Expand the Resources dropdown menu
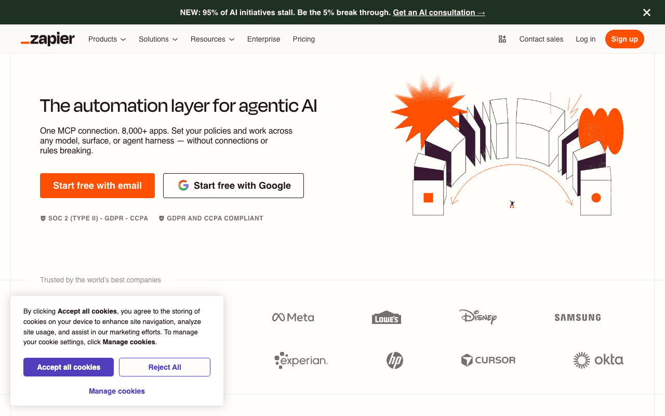The width and height of the screenshot is (665, 416). point(212,39)
